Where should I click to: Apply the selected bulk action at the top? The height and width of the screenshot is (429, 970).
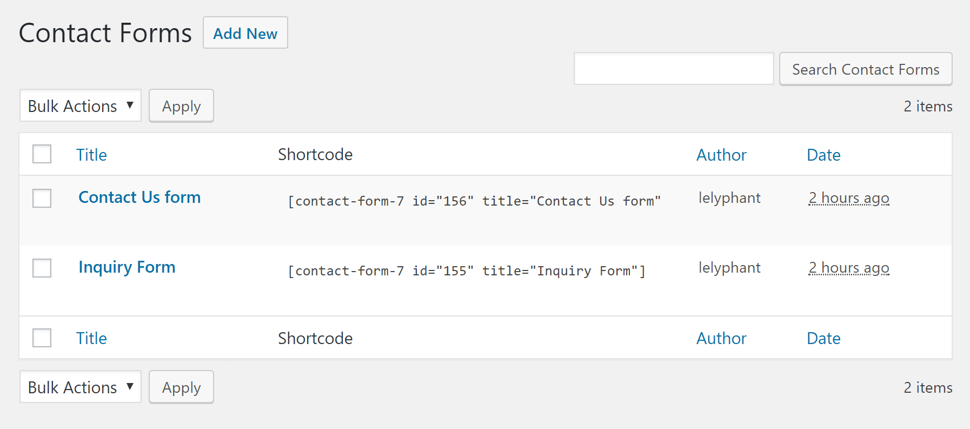point(181,105)
